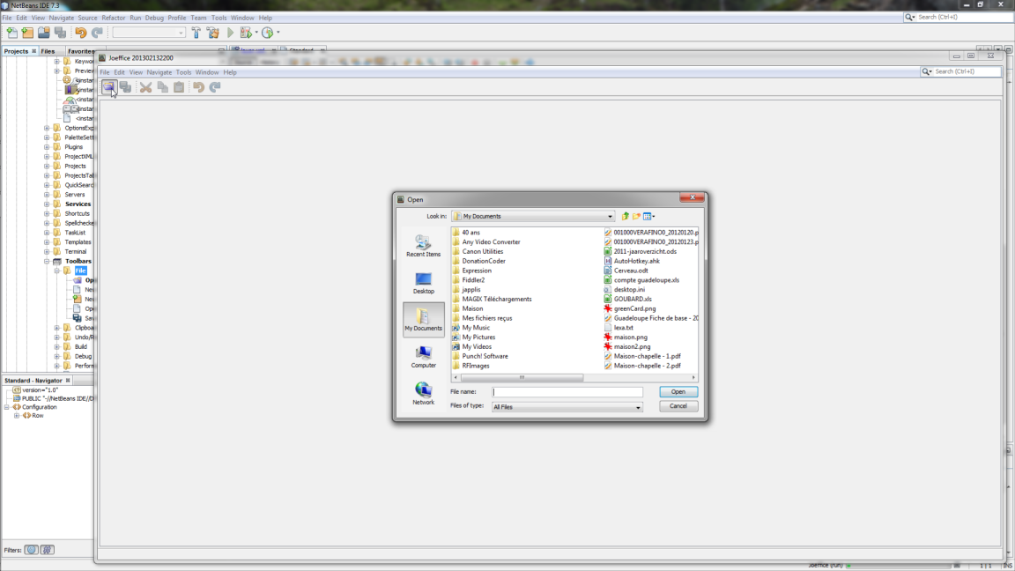Click the Up One Level icon in Open dialog

click(625, 216)
